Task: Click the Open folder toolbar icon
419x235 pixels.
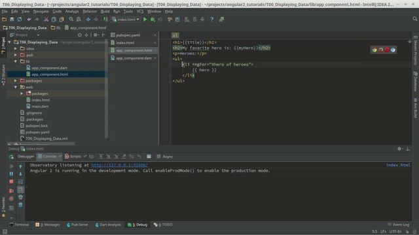Action: click(x=5, y=20)
